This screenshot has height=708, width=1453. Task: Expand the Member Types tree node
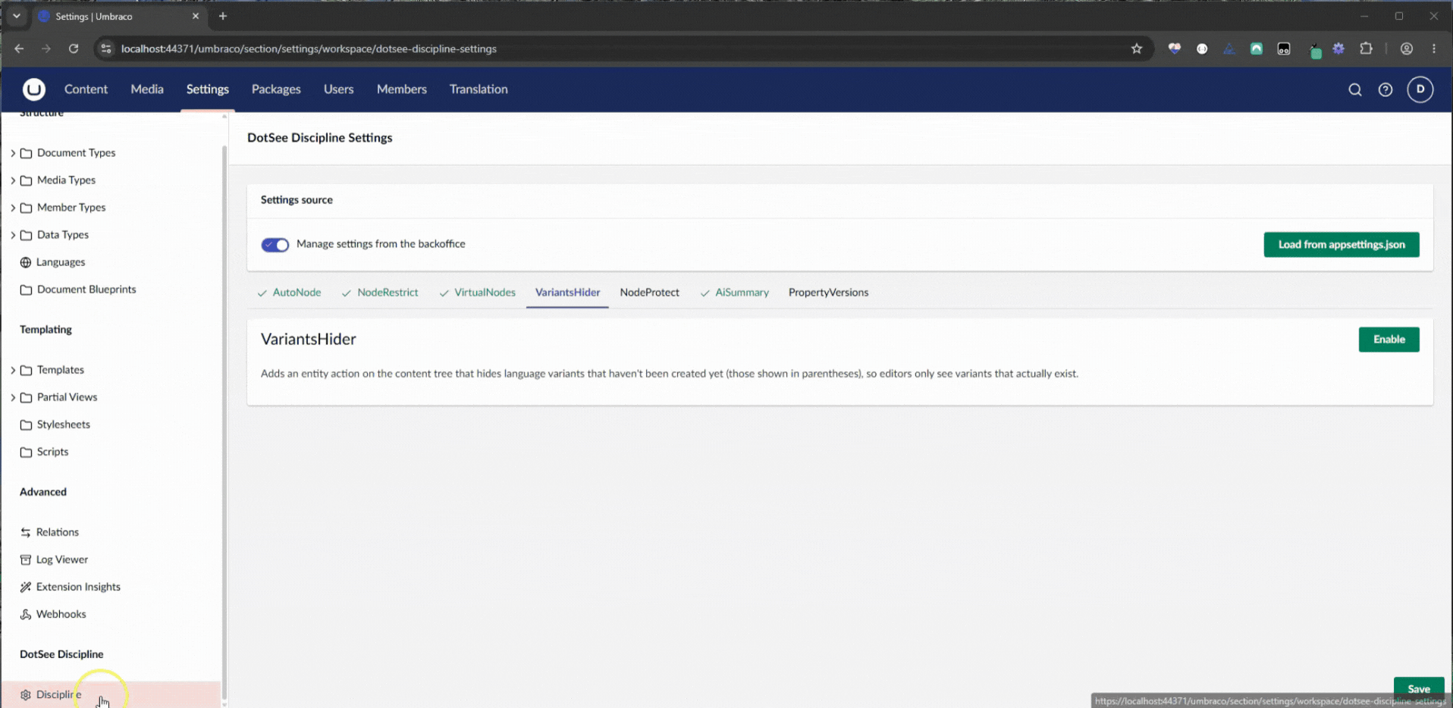13,208
